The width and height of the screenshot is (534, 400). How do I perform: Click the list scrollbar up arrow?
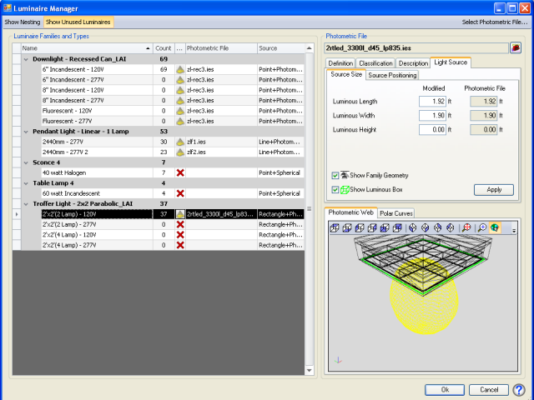pyautogui.click(x=310, y=48)
